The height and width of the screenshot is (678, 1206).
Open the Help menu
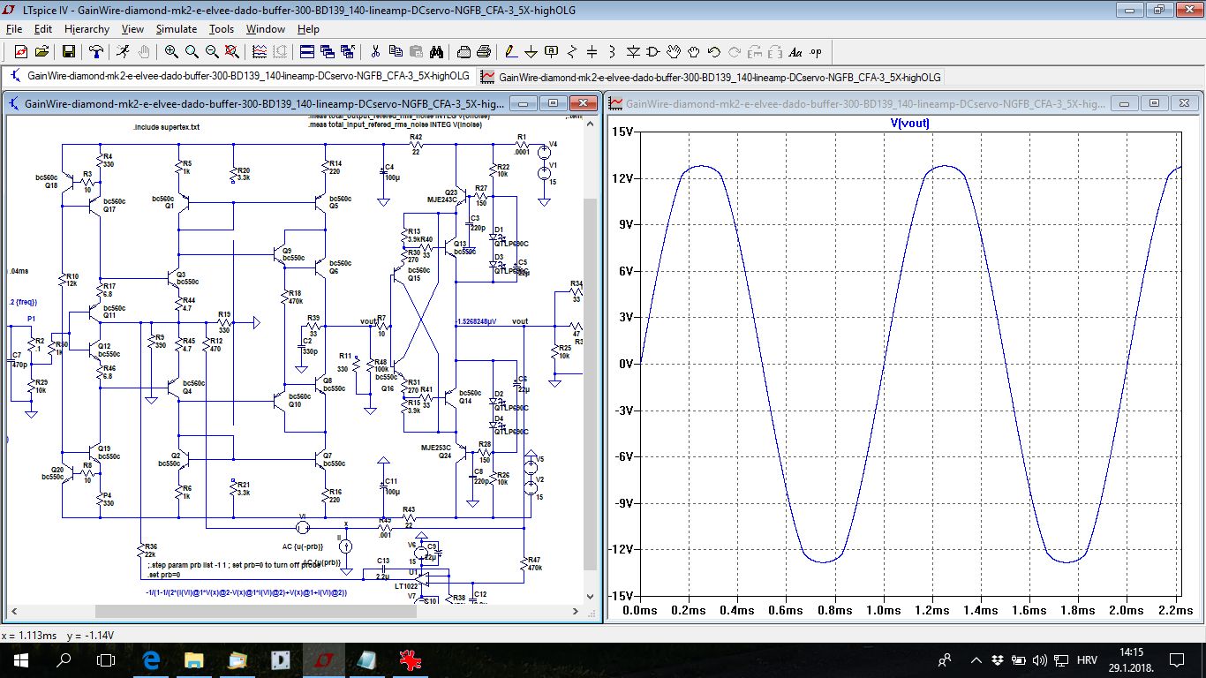(308, 29)
